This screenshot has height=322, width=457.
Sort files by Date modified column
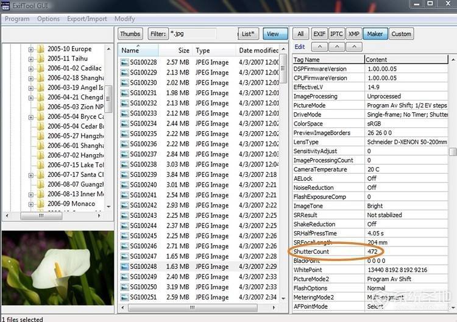click(x=257, y=50)
